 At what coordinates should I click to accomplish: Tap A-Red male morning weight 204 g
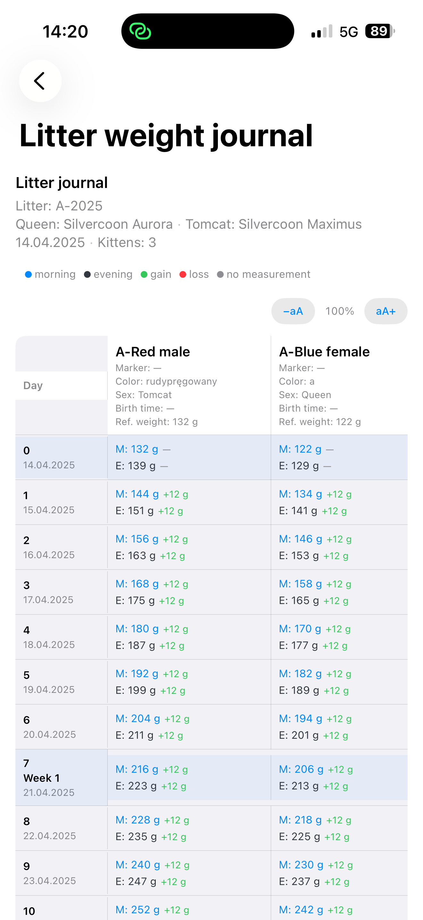138,719
